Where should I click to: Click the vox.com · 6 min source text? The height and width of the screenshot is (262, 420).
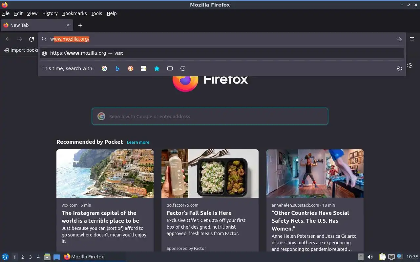[76, 205]
